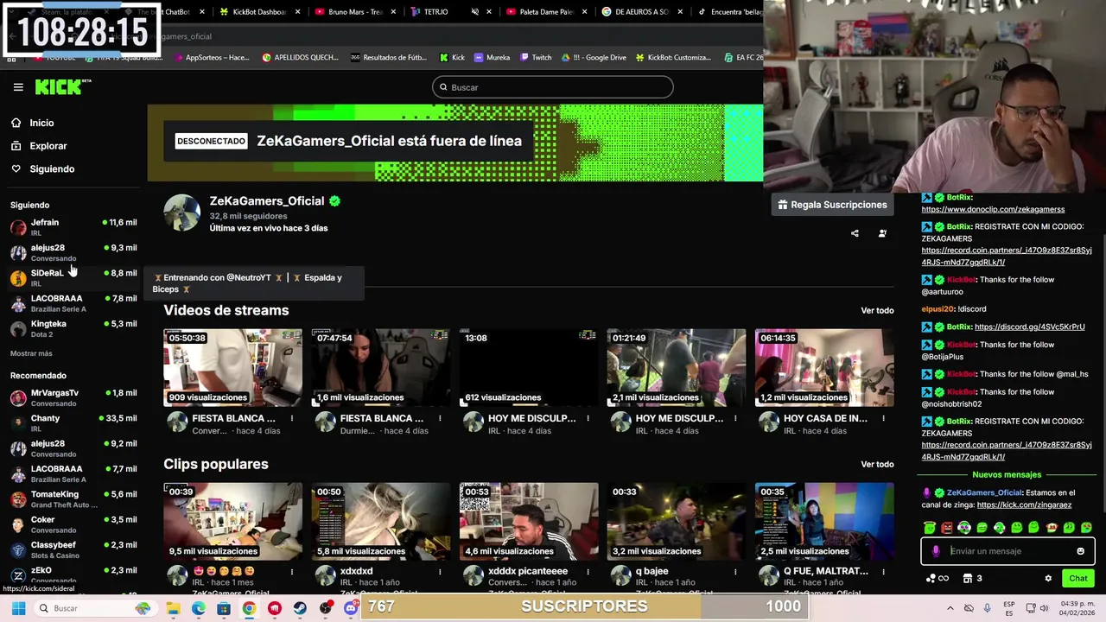Play the 00:33 q bajee clip
1106x622 pixels.
[677, 521]
